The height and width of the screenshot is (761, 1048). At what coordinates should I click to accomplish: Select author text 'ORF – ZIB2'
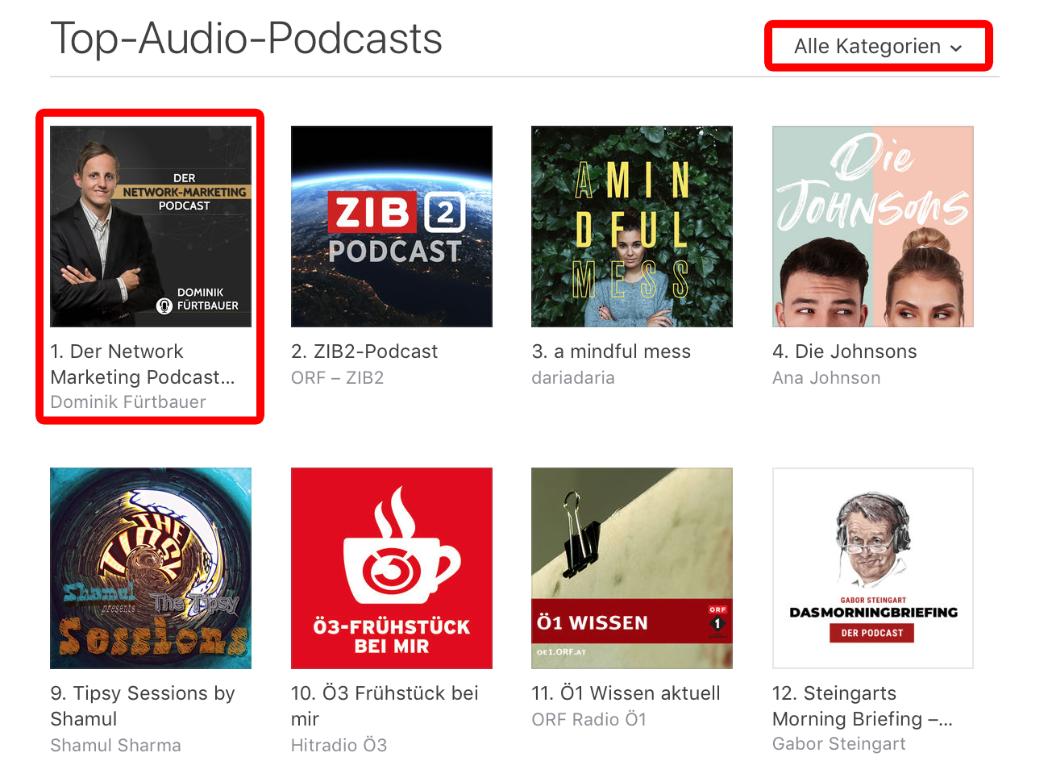(337, 378)
